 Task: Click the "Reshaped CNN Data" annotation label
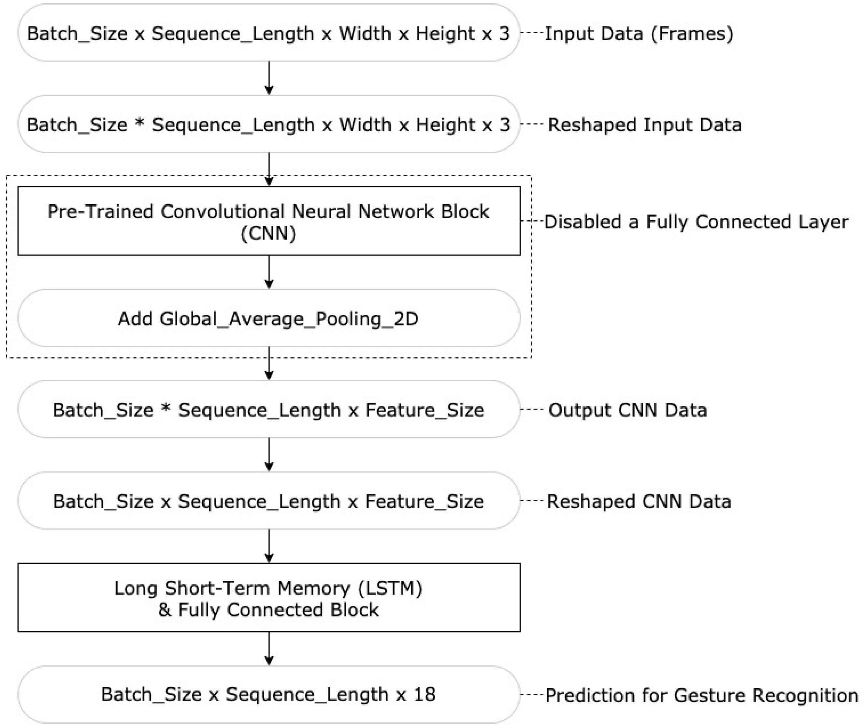coord(639,502)
